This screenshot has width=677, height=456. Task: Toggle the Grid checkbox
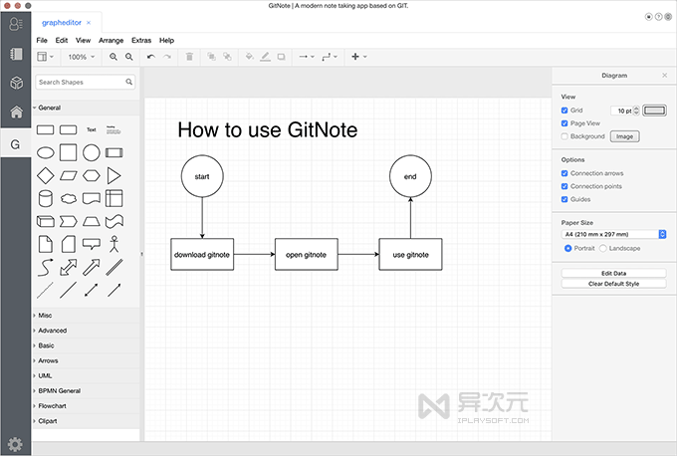564,111
